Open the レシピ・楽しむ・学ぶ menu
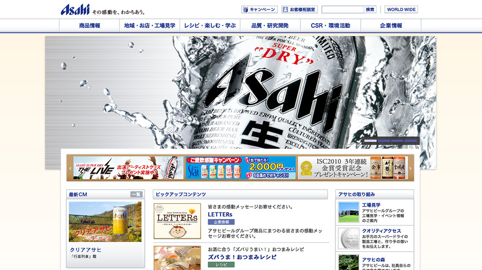 [210, 26]
